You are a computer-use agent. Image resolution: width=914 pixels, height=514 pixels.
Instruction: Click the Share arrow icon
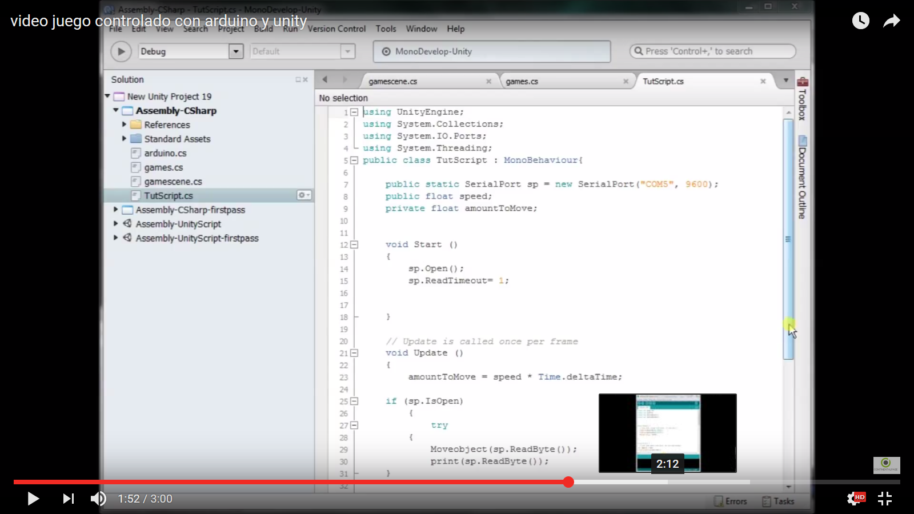[892, 21]
